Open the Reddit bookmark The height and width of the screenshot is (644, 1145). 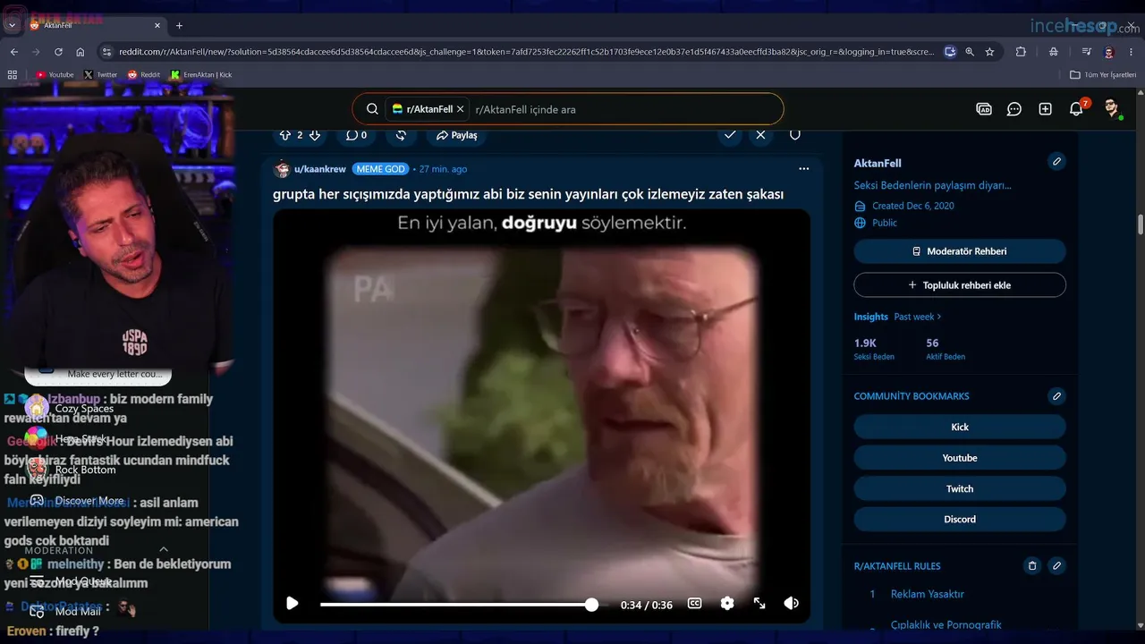point(144,75)
